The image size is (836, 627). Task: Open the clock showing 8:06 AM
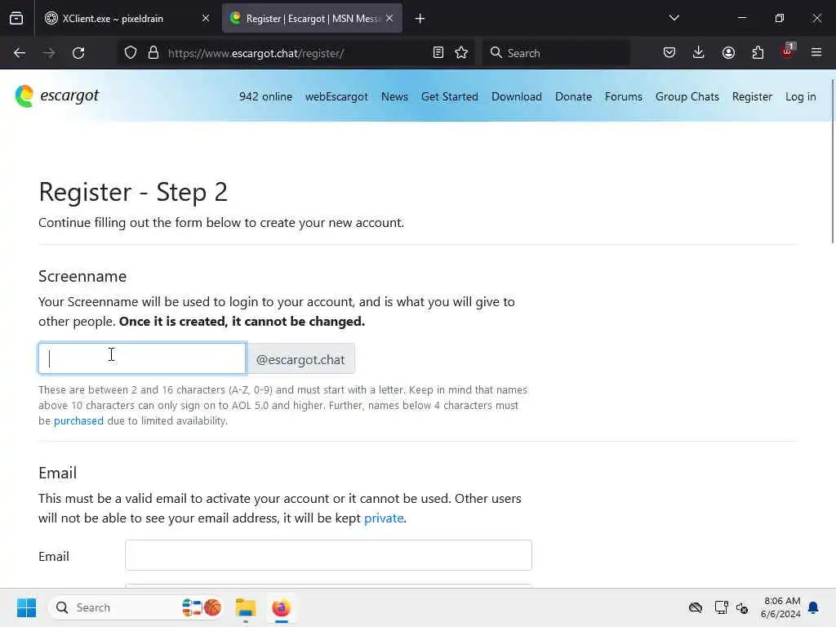tap(780, 607)
